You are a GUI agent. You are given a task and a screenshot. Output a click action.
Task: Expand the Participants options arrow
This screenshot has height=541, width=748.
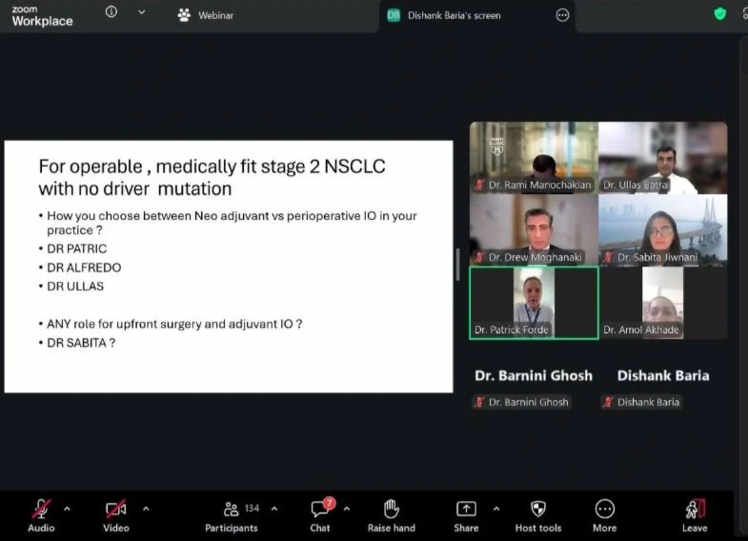point(274,509)
